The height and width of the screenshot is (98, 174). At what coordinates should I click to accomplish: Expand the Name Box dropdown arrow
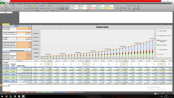pos(12,12)
